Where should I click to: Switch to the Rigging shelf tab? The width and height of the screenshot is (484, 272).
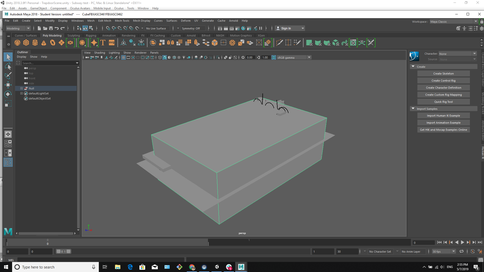point(91,36)
